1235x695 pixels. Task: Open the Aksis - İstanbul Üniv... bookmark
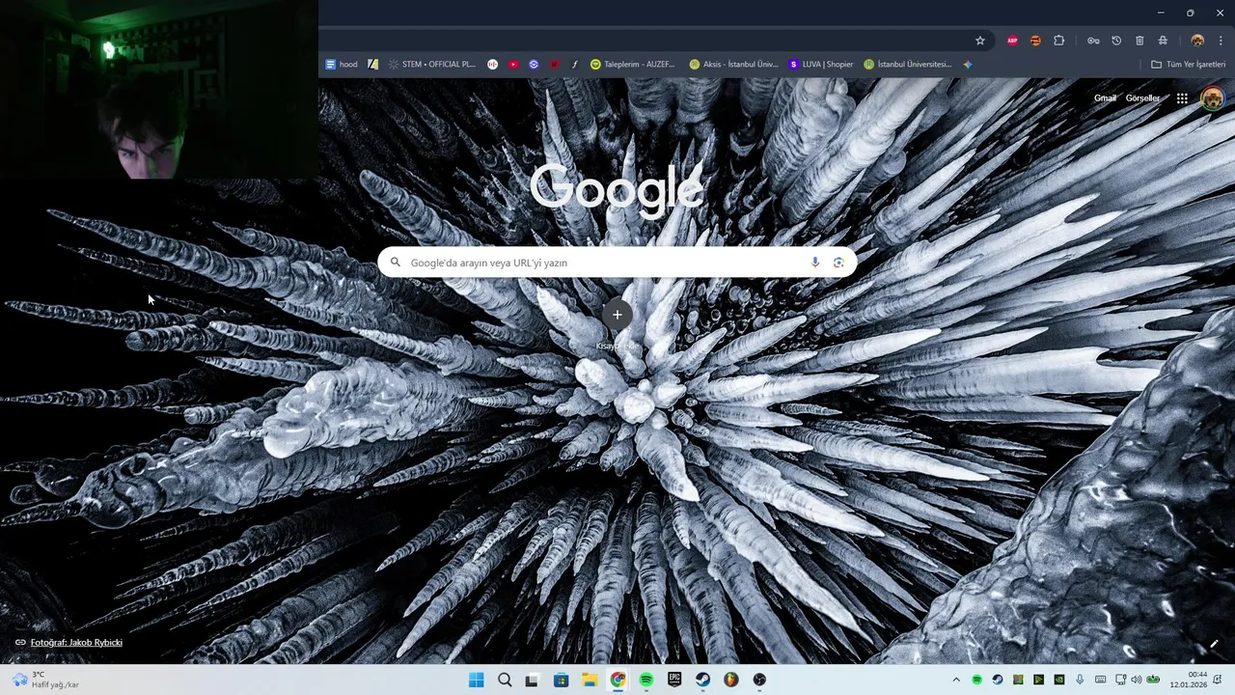pos(733,65)
